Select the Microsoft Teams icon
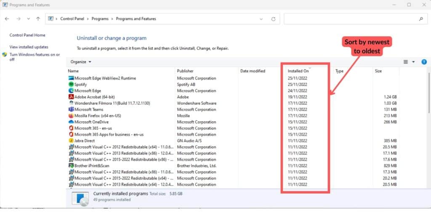Image resolution: width=431 pixels, height=215 pixels. click(71, 110)
